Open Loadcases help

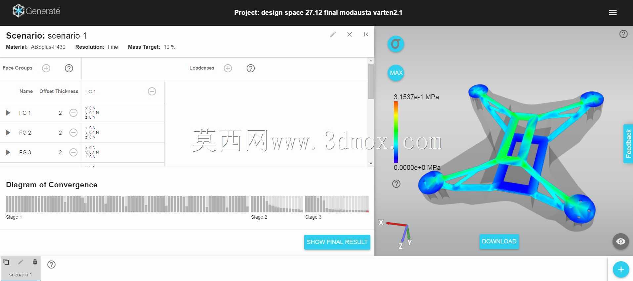[x=251, y=68]
